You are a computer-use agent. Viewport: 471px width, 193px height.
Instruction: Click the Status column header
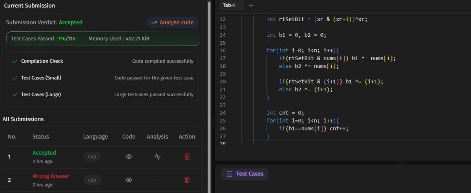point(41,137)
